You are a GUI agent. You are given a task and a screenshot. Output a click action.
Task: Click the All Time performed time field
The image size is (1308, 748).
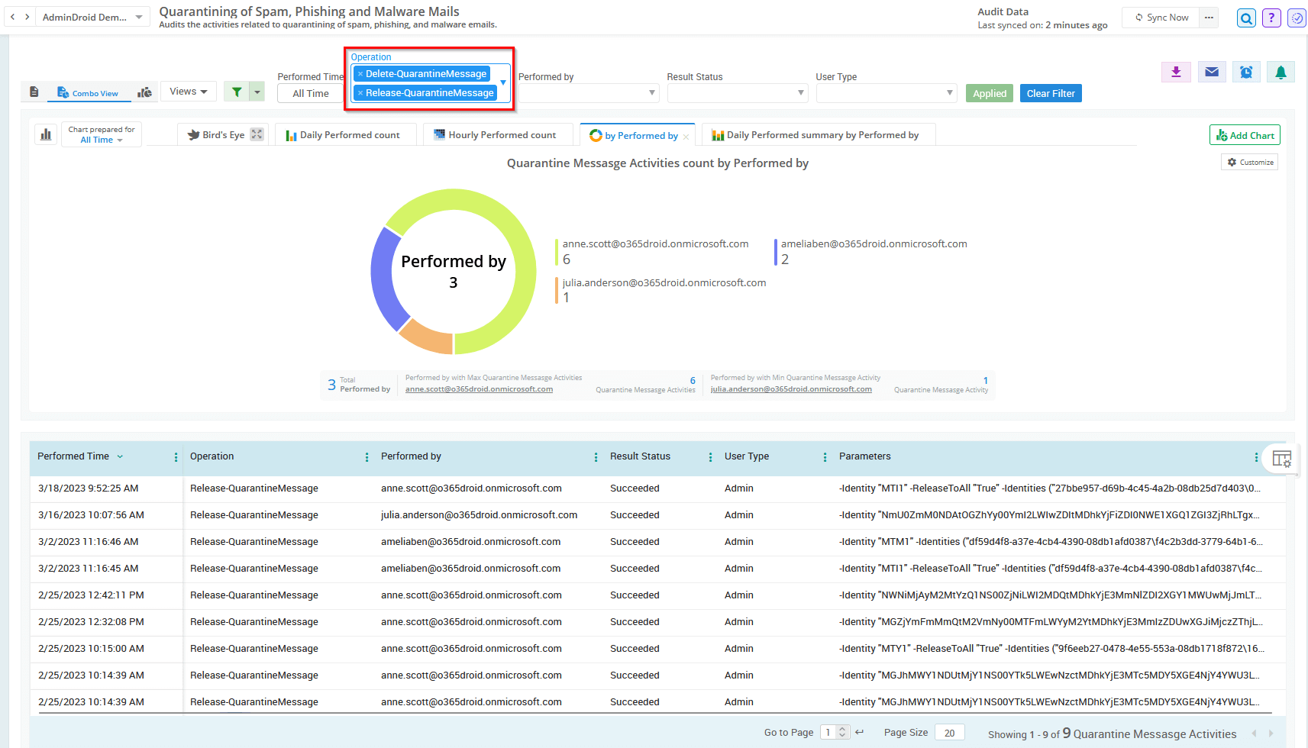point(311,93)
